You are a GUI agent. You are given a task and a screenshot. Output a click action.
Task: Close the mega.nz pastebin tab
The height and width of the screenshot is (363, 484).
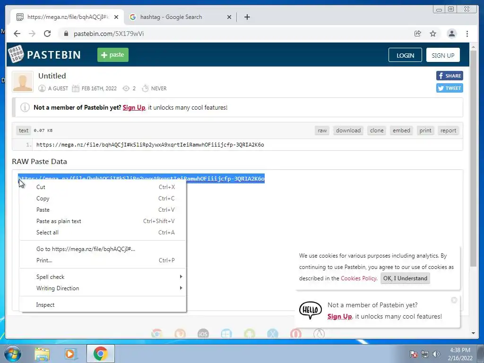pyautogui.click(x=116, y=17)
